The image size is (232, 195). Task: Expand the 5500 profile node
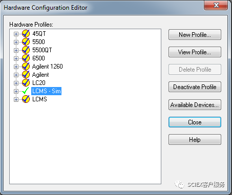[x=16, y=42]
